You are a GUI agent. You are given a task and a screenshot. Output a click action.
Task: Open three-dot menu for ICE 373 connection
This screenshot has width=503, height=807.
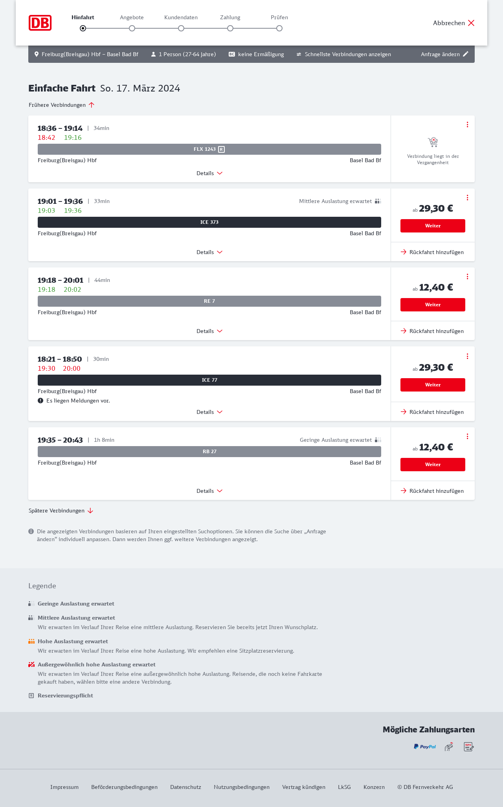(x=467, y=198)
